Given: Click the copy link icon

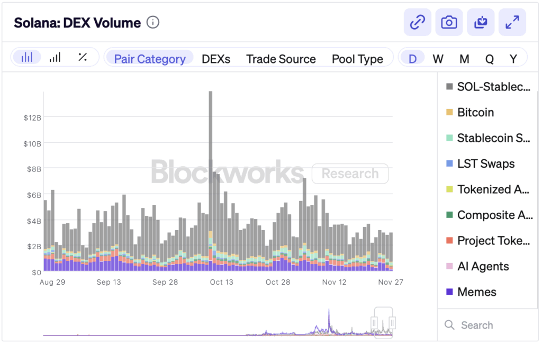Looking at the screenshot, I should (418, 22).
